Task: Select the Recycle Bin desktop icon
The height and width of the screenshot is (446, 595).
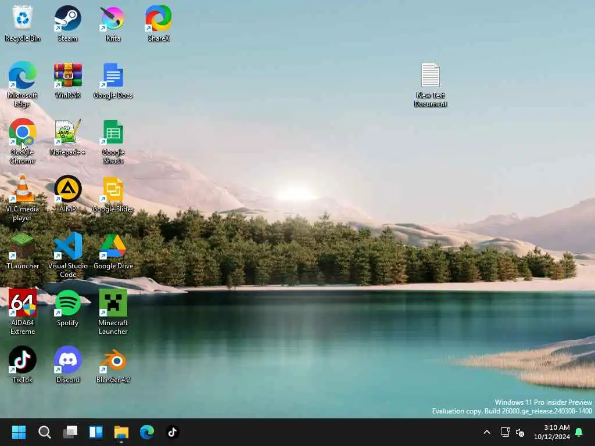Action: pos(23,23)
